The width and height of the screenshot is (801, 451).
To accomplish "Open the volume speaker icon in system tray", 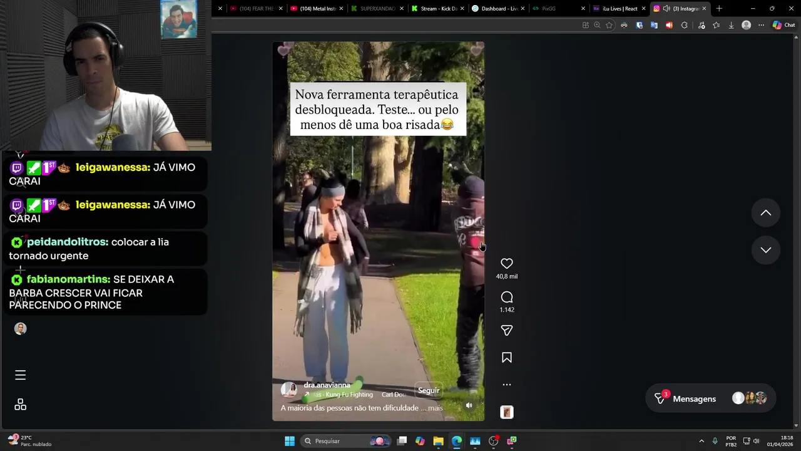I will click(756, 441).
